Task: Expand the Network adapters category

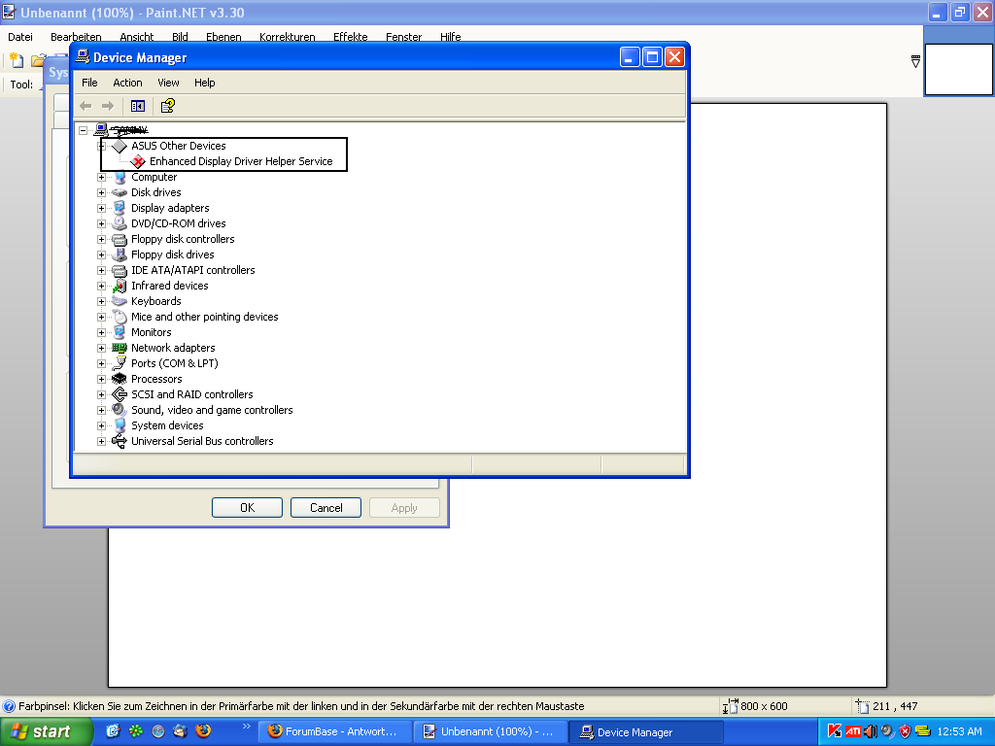Action: [101, 349]
